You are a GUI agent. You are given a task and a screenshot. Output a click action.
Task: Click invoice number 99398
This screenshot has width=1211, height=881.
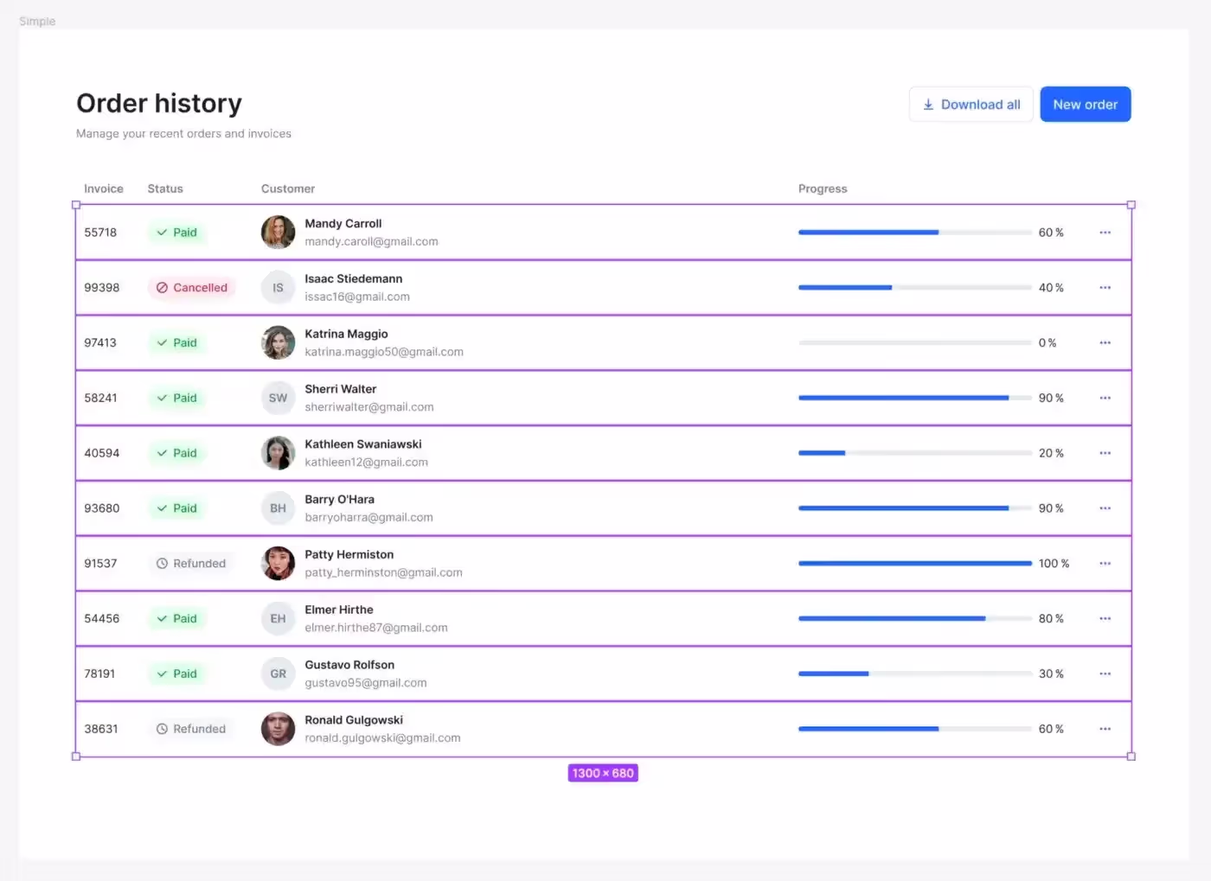coord(102,288)
